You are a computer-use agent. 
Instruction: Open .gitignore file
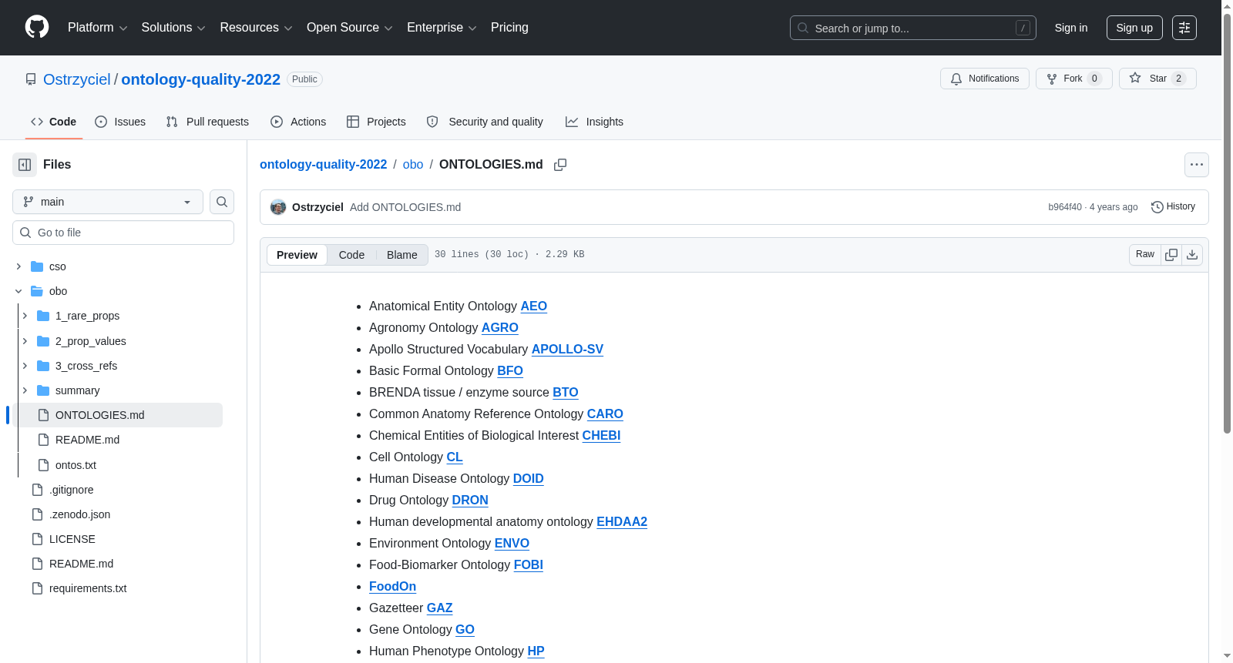pos(71,490)
